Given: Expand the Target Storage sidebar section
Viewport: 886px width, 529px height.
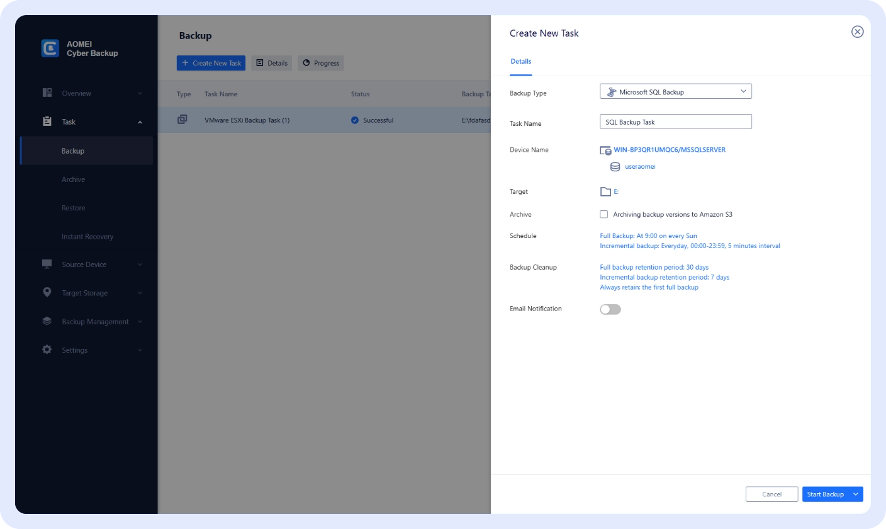Looking at the screenshot, I should [x=140, y=293].
